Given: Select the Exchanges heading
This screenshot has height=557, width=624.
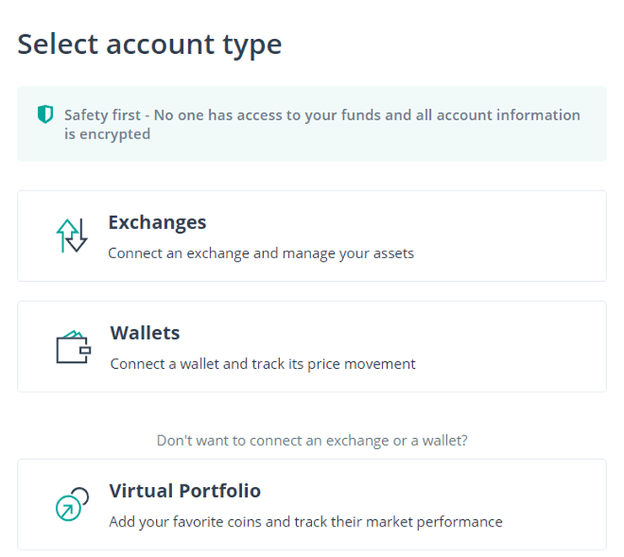Looking at the screenshot, I should pos(157,223).
